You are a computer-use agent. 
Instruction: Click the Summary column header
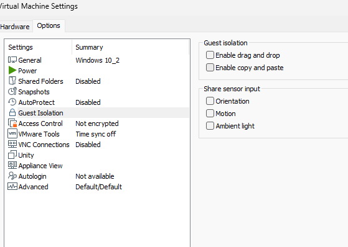89,47
